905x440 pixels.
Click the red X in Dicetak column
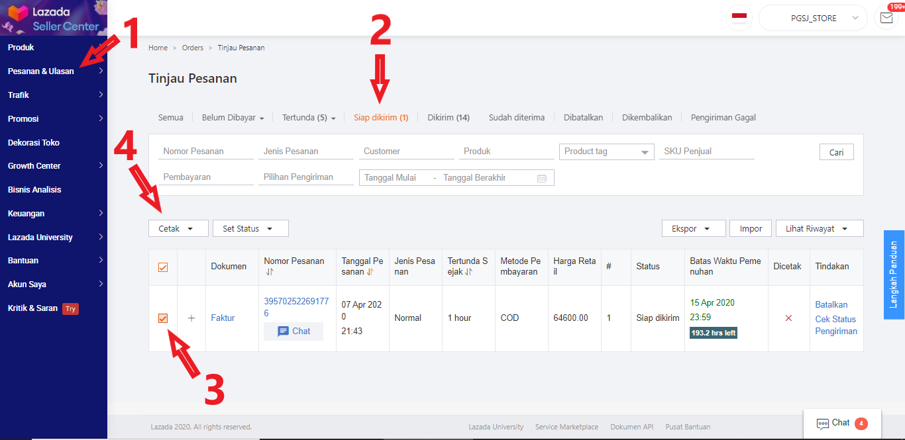pos(788,318)
